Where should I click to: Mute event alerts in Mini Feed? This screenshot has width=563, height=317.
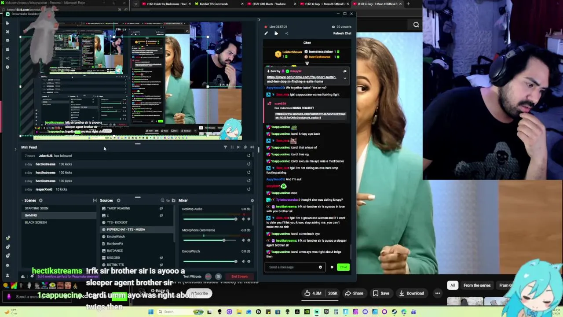point(245,147)
